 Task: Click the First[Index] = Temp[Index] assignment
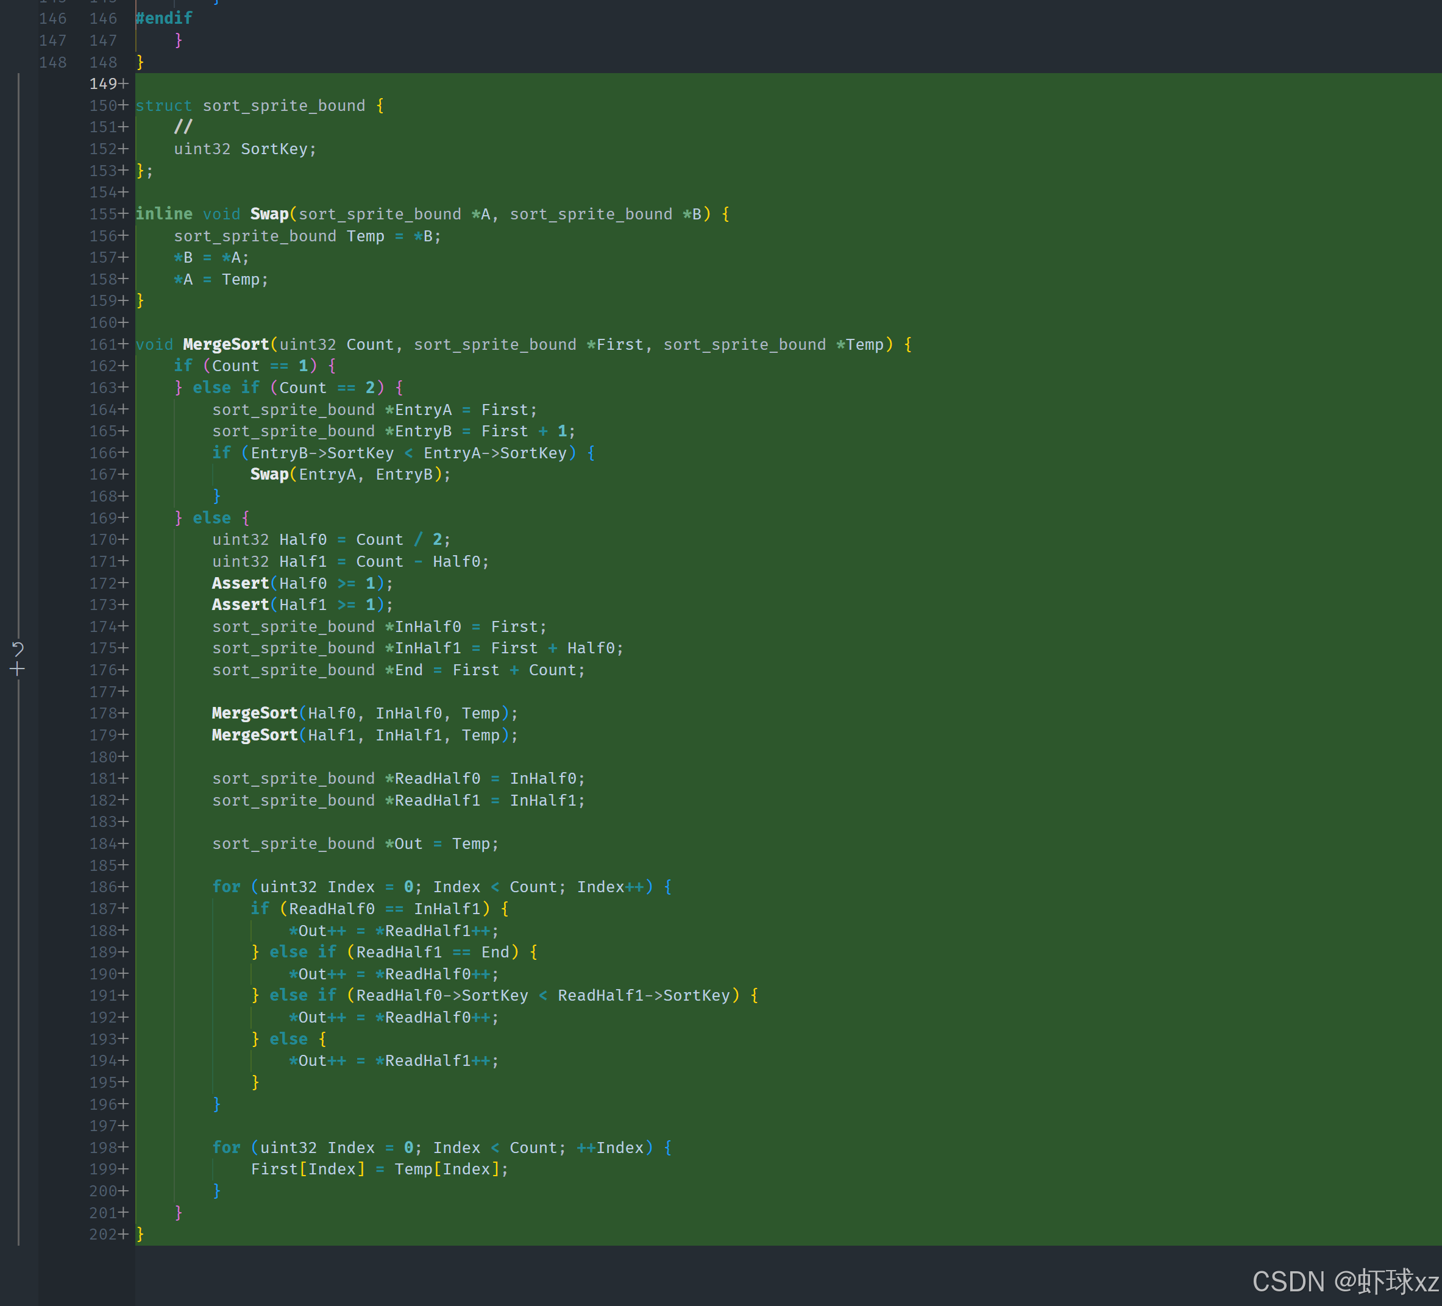(379, 1169)
